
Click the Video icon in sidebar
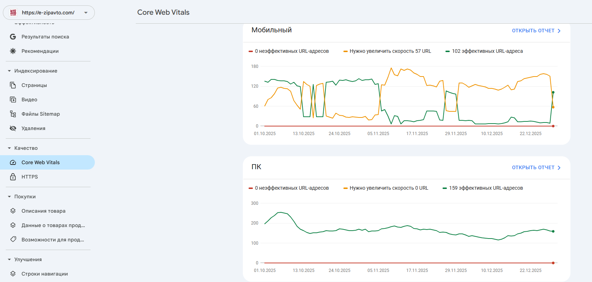(13, 100)
